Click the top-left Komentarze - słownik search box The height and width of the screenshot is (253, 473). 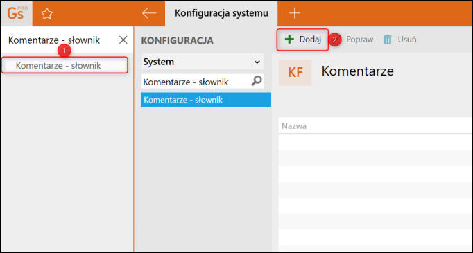coord(60,40)
